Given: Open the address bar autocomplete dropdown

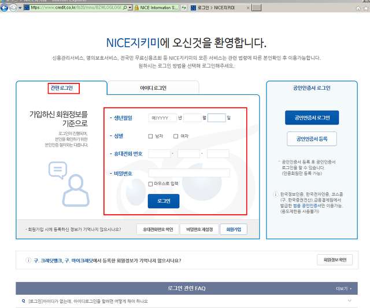Looking at the screenshot, I should pyautogui.click(x=130, y=8).
